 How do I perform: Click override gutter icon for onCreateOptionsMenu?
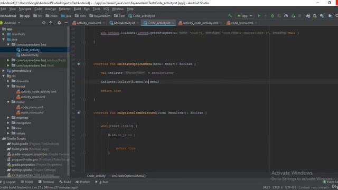(79, 64)
